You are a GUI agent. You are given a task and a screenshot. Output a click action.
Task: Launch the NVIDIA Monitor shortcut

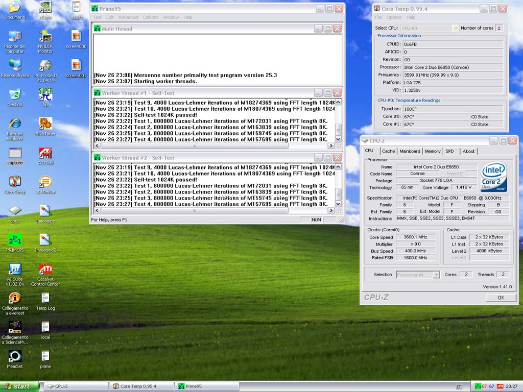tap(45, 42)
